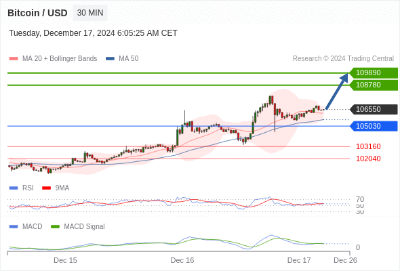400x271 pixels.
Task: Click the black 106550 current price tag
Action: [374, 109]
